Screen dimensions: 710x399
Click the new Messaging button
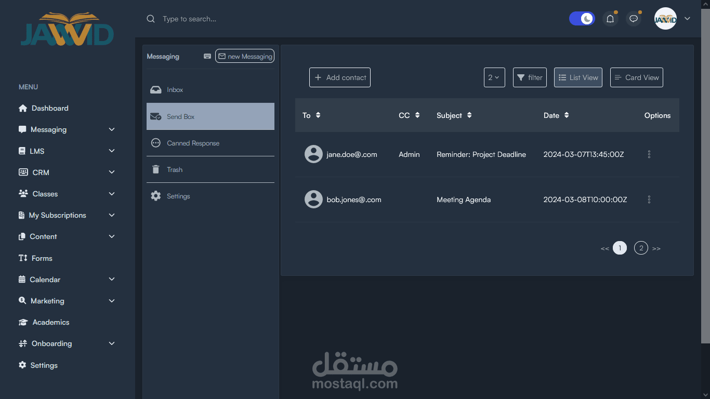pos(245,56)
